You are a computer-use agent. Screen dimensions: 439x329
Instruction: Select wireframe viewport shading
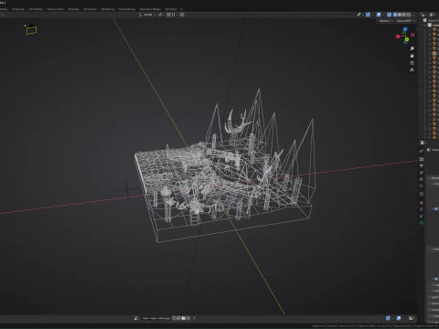(395, 15)
